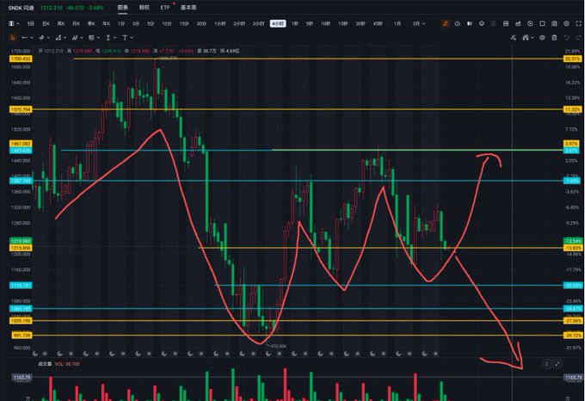This screenshot has width=585, height=401.
Task: Select the 周K timeframe tab
Action: tap(61, 23)
